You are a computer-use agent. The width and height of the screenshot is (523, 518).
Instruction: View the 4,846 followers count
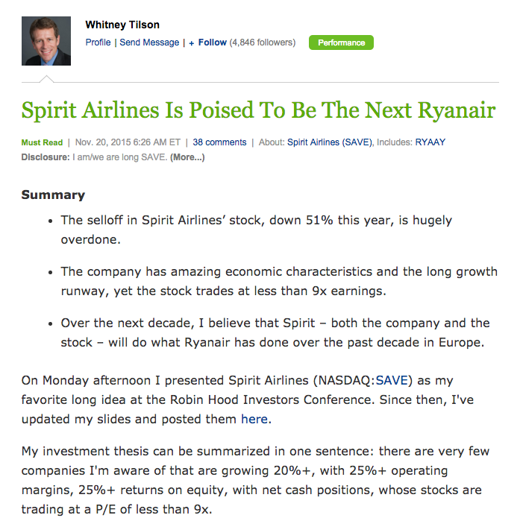click(x=263, y=42)
